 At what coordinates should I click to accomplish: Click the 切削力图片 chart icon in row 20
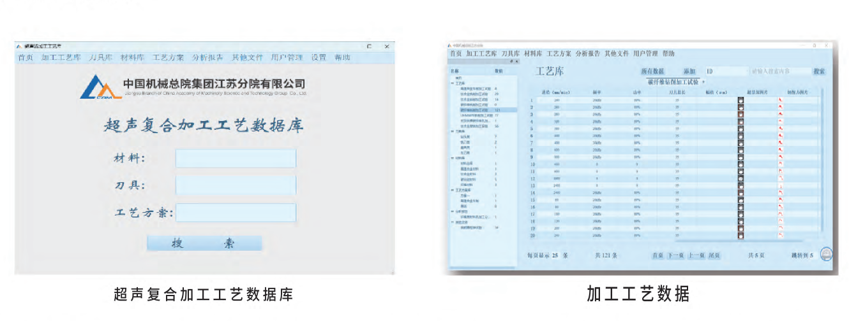pos(780,234)
